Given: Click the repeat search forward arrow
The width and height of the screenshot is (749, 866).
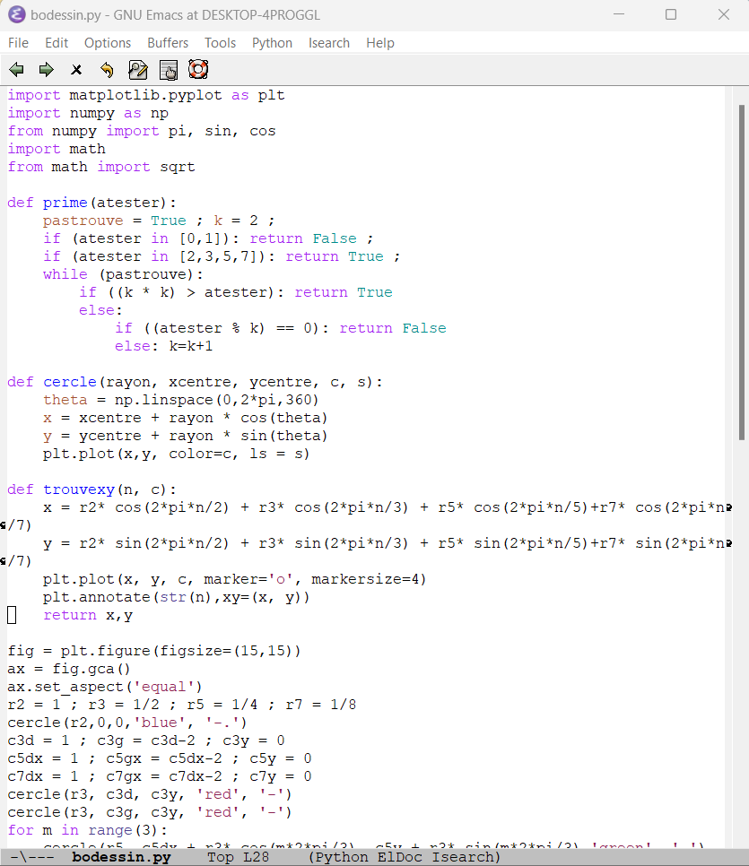Looking at the screenshot, I should [46, 69].
